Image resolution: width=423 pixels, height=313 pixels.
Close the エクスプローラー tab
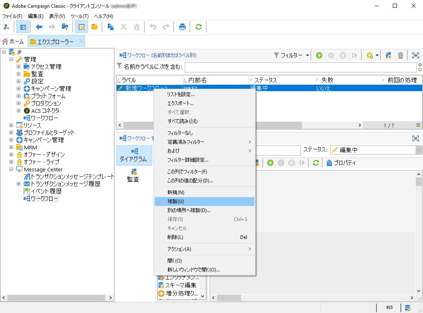click(x=81, y=42)
